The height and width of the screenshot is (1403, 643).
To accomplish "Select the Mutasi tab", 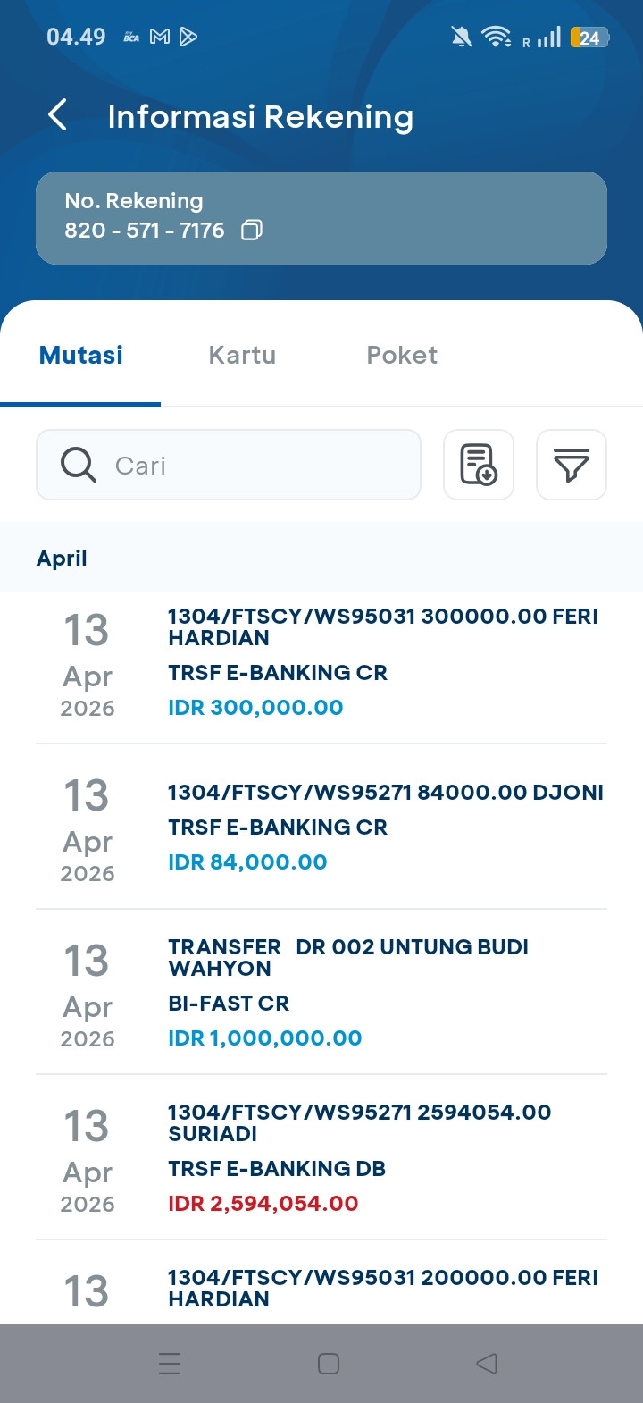I will pyautogui.click(x=81, y=355).
